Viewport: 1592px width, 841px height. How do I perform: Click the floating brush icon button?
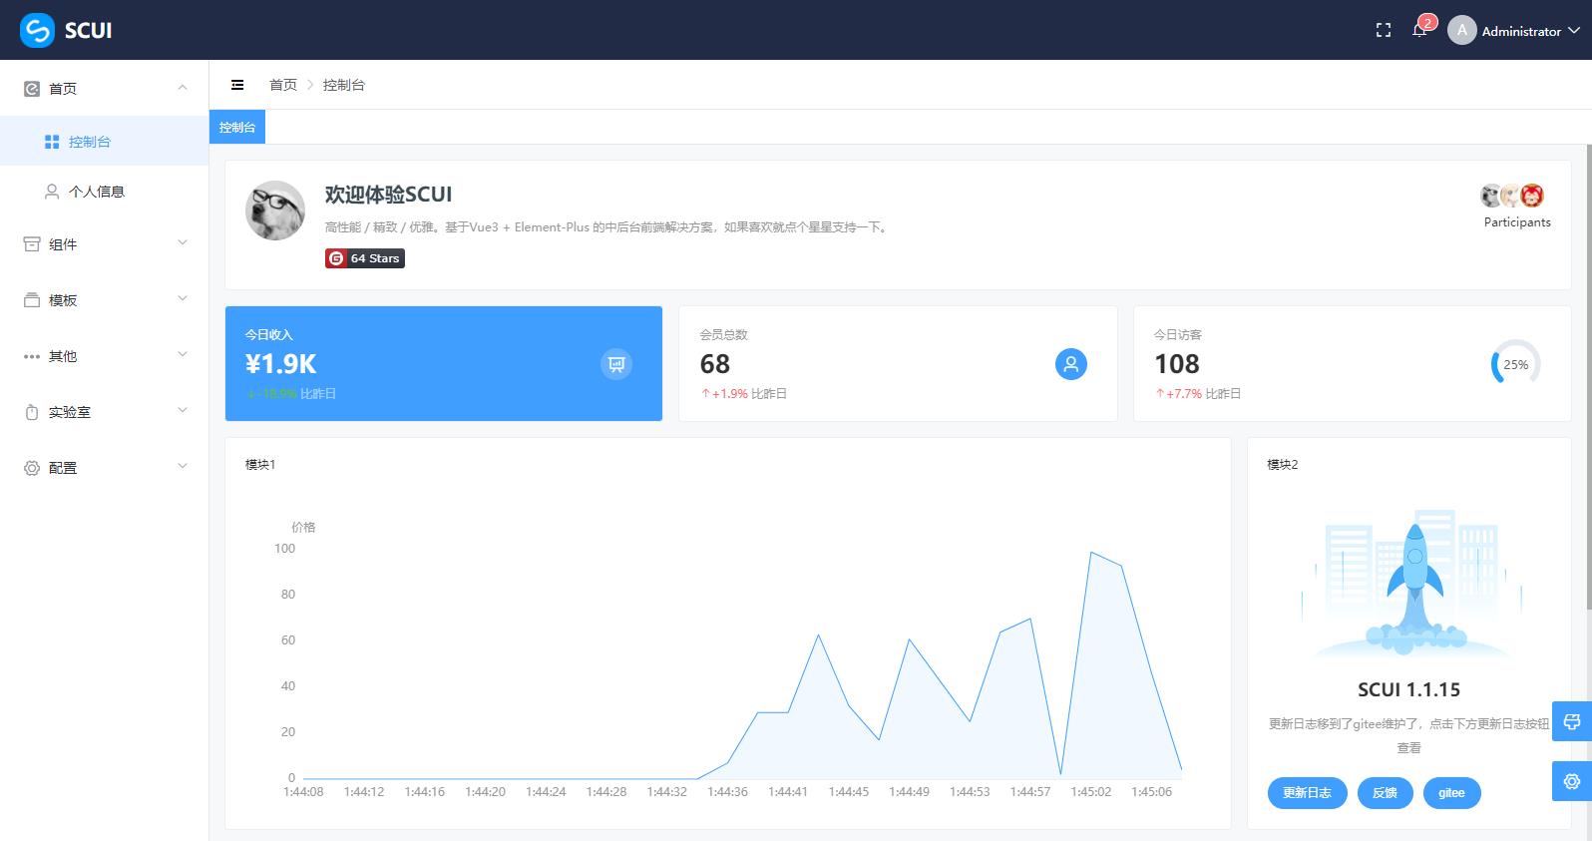click(x=1572, y=721)
